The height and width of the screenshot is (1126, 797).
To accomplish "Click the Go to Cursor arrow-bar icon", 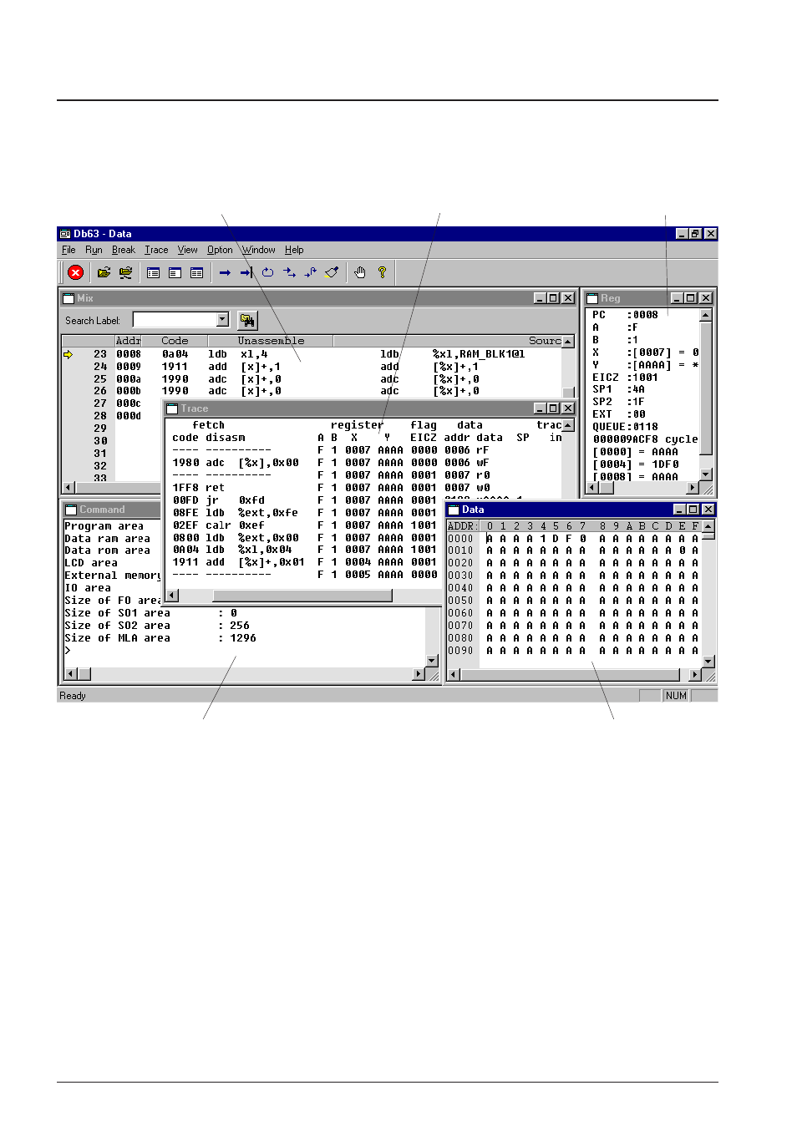I will click(246, 272).
